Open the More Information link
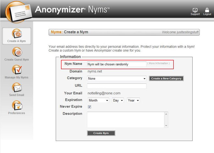 (x=159, y=63)
